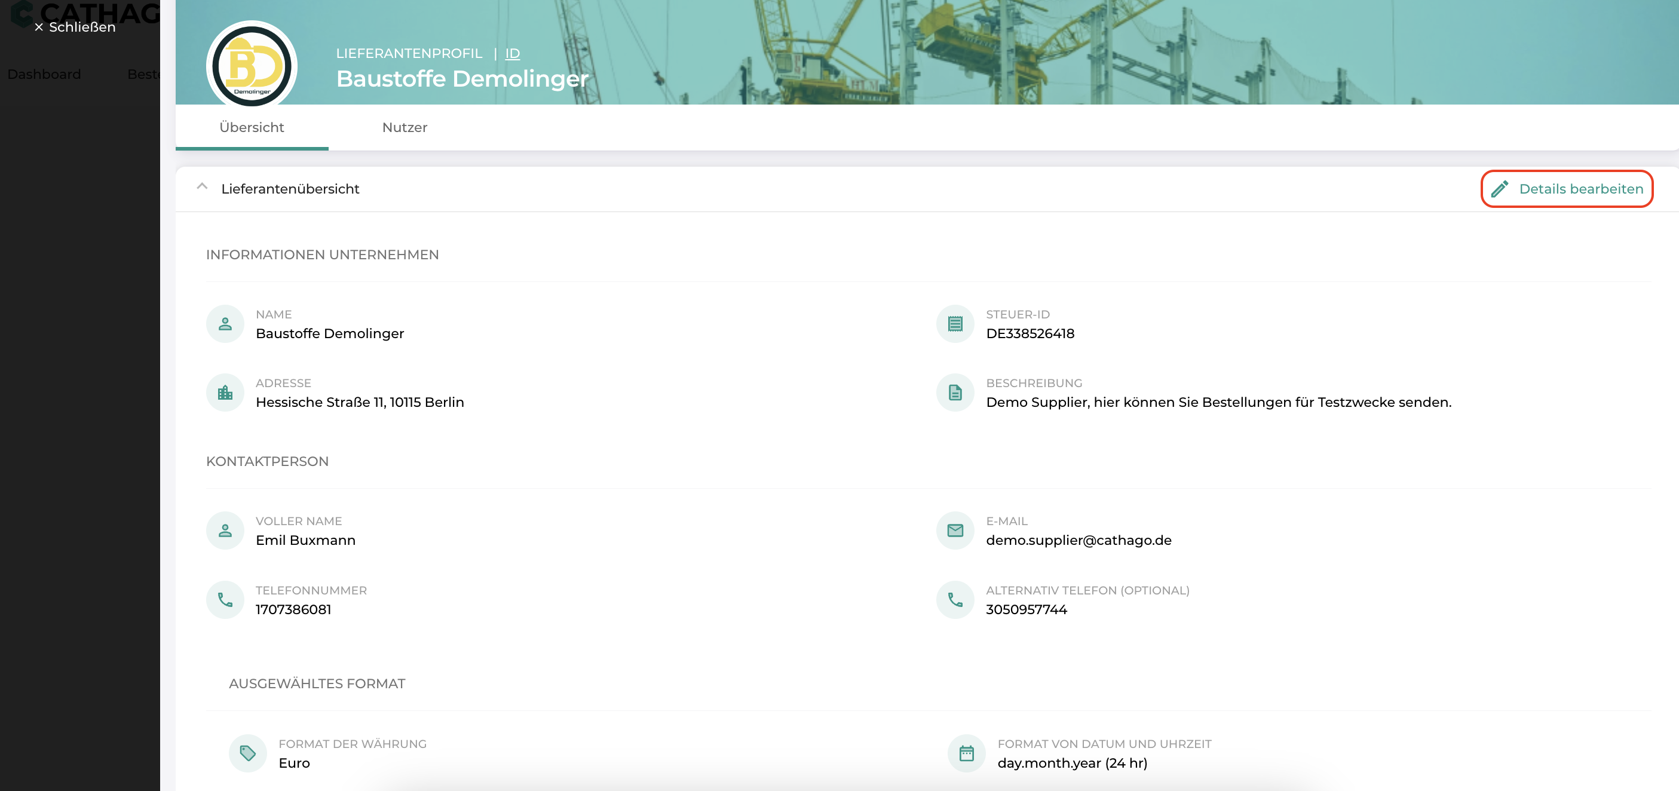Click the header title Baustoffe Demolinger
1679x791 pixels.
coord(462,79)
